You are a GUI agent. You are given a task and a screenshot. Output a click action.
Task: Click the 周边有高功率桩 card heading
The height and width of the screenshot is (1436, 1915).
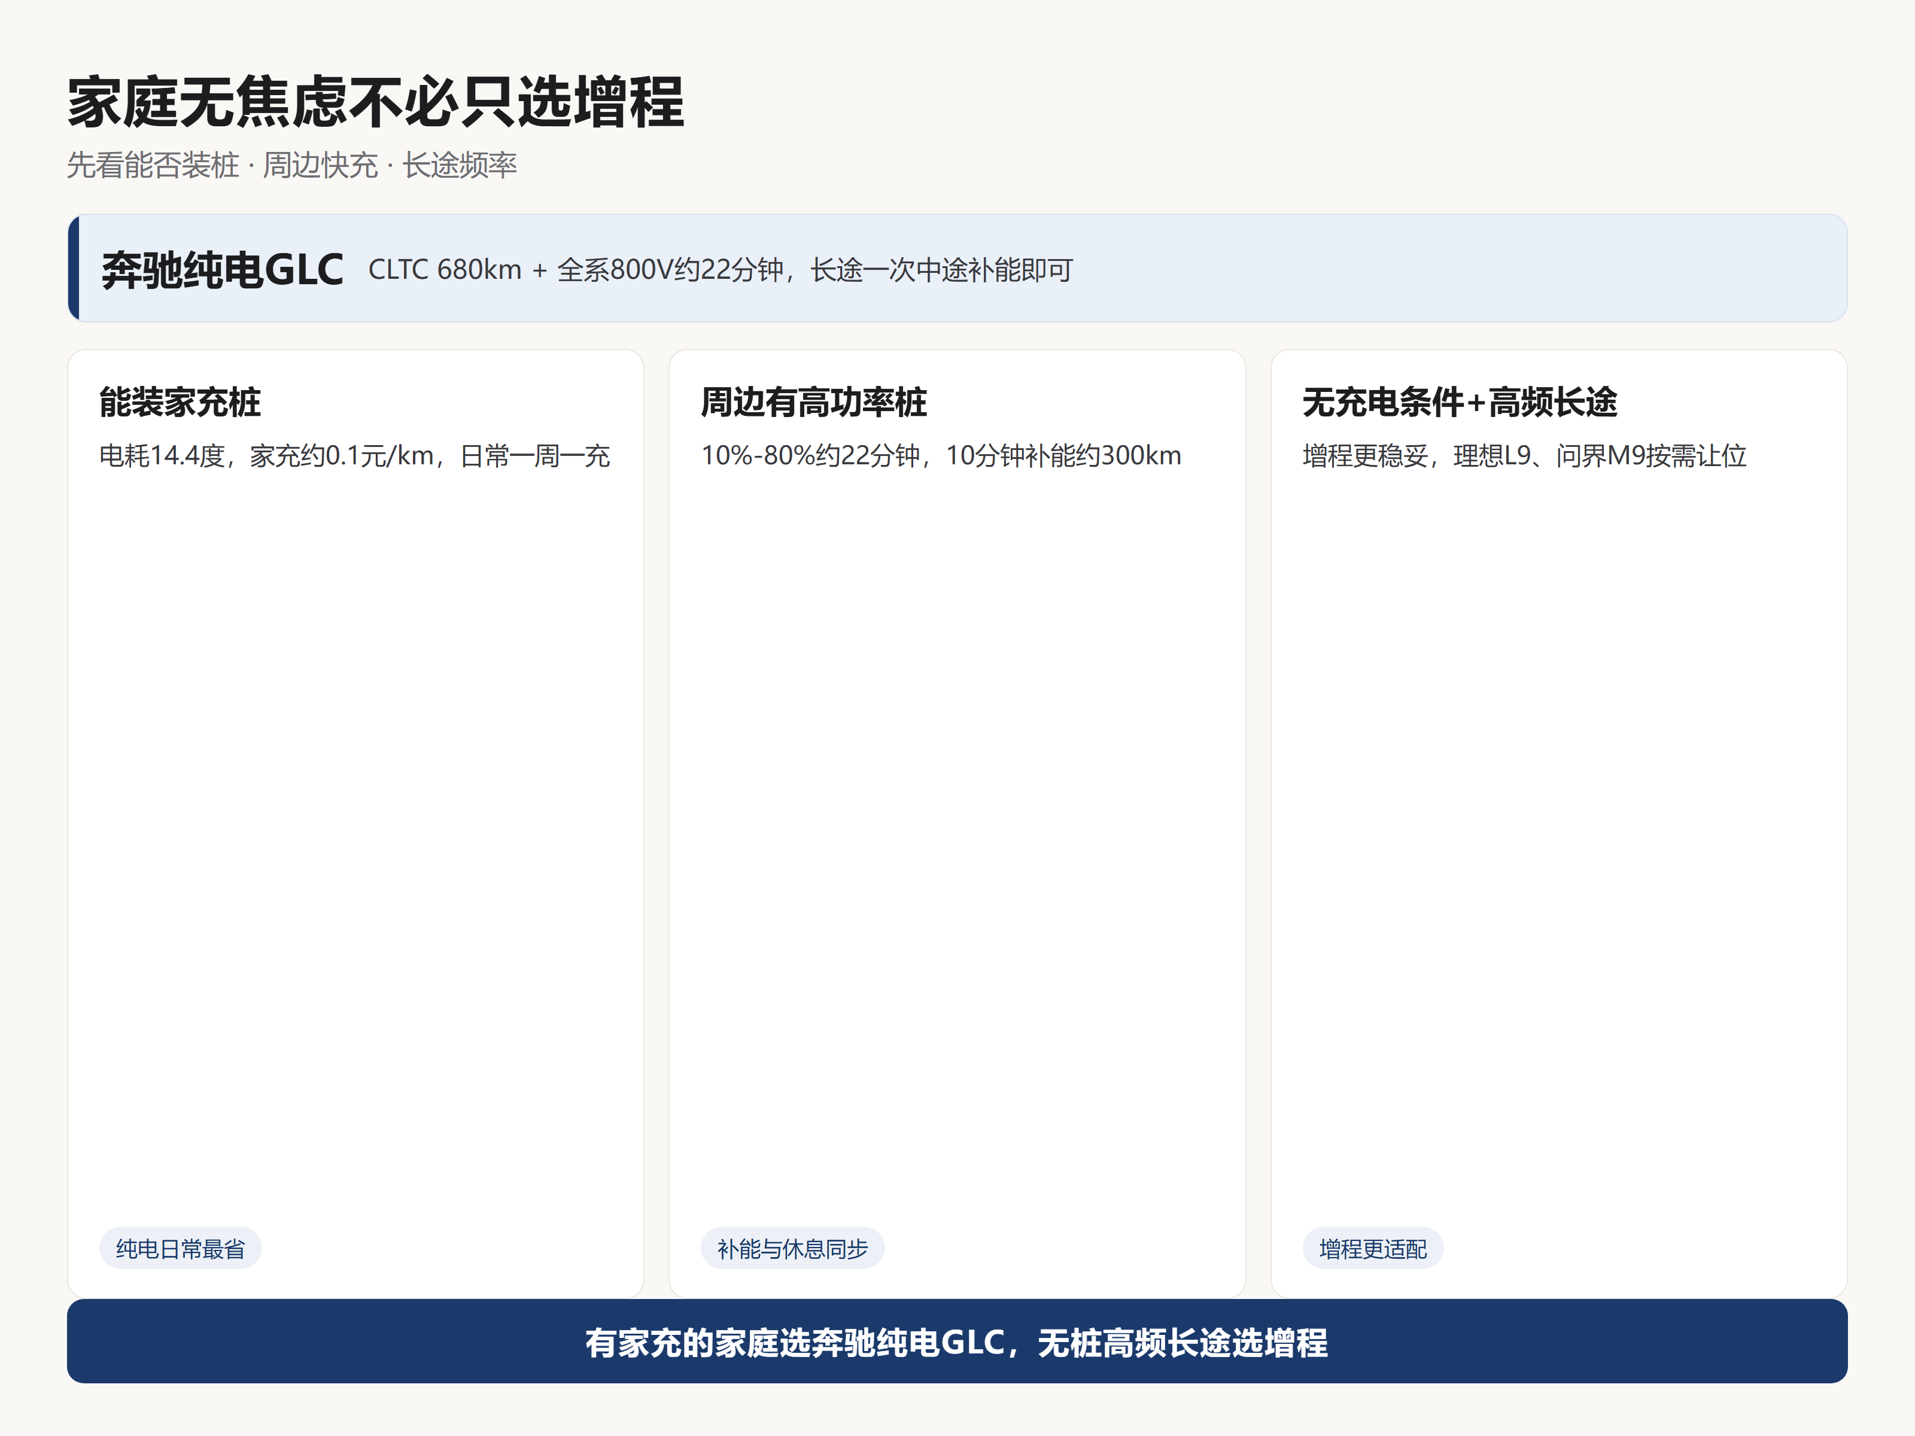pyautogui.click(x=814, y=403)
